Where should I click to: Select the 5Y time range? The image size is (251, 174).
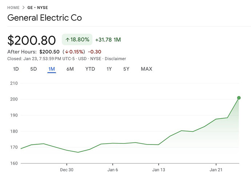(126, 69)
